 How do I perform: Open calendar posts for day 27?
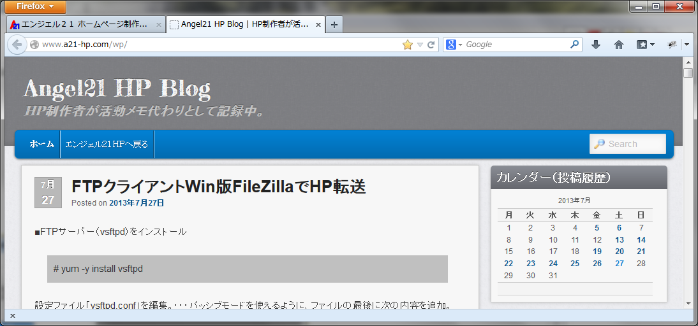click(x=620, y=264)
